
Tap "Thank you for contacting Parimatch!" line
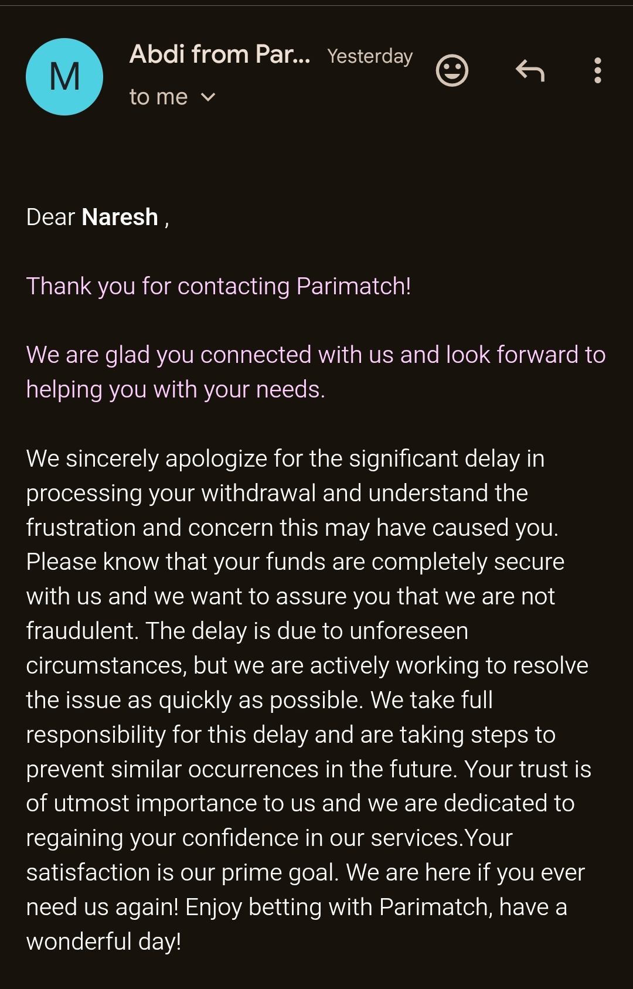click(219, 287)
